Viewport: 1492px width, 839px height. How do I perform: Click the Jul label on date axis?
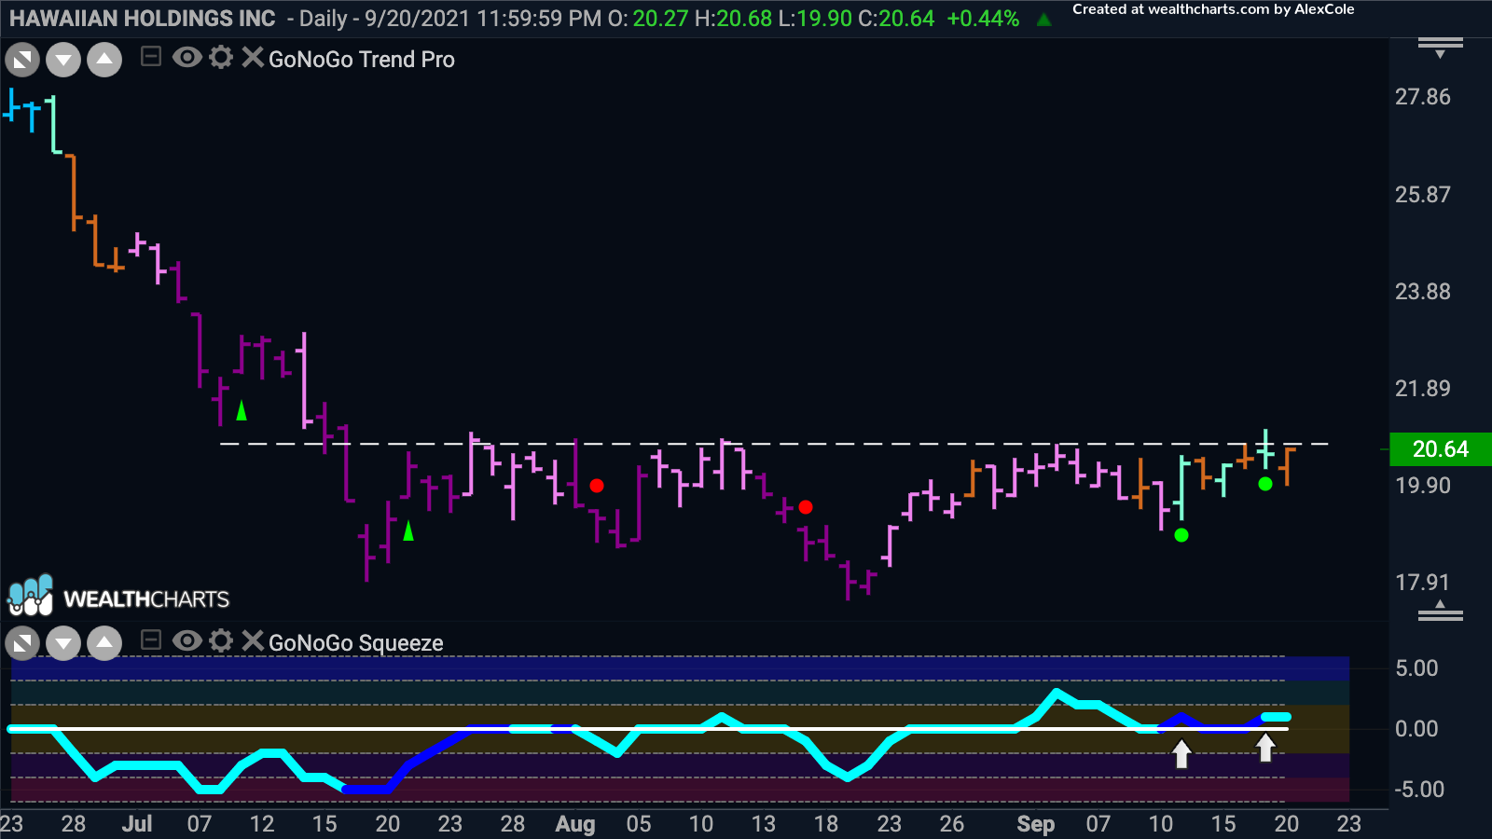point(137,824)
